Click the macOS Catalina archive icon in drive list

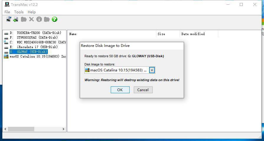pos(6,56)
